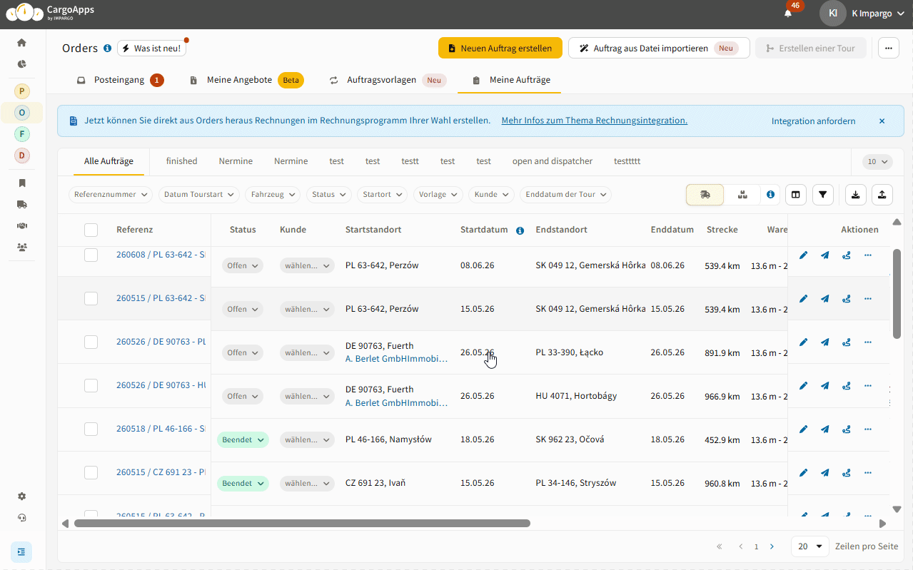Open notifications bell with 46 badge
The width and height of the screenshot is (913, 570).
point(789,13)
